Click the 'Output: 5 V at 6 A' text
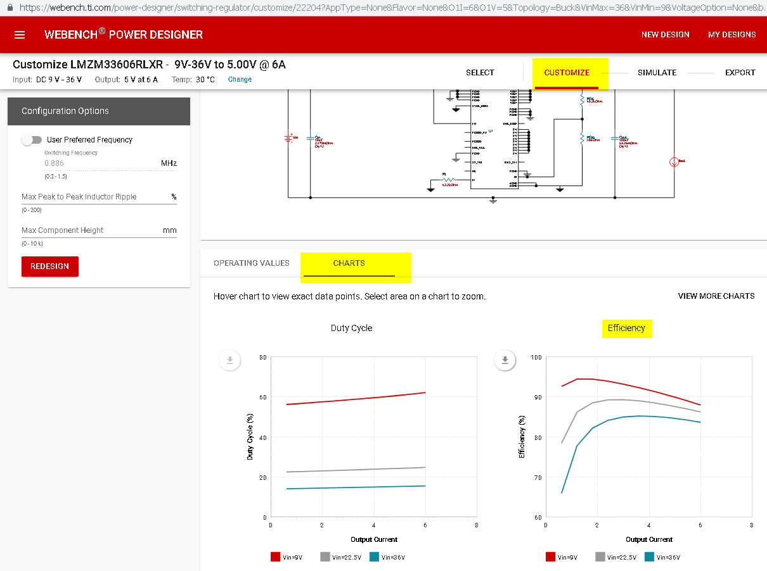The width and height of the screenshot is (767, 571). click(x=126, y=80)
